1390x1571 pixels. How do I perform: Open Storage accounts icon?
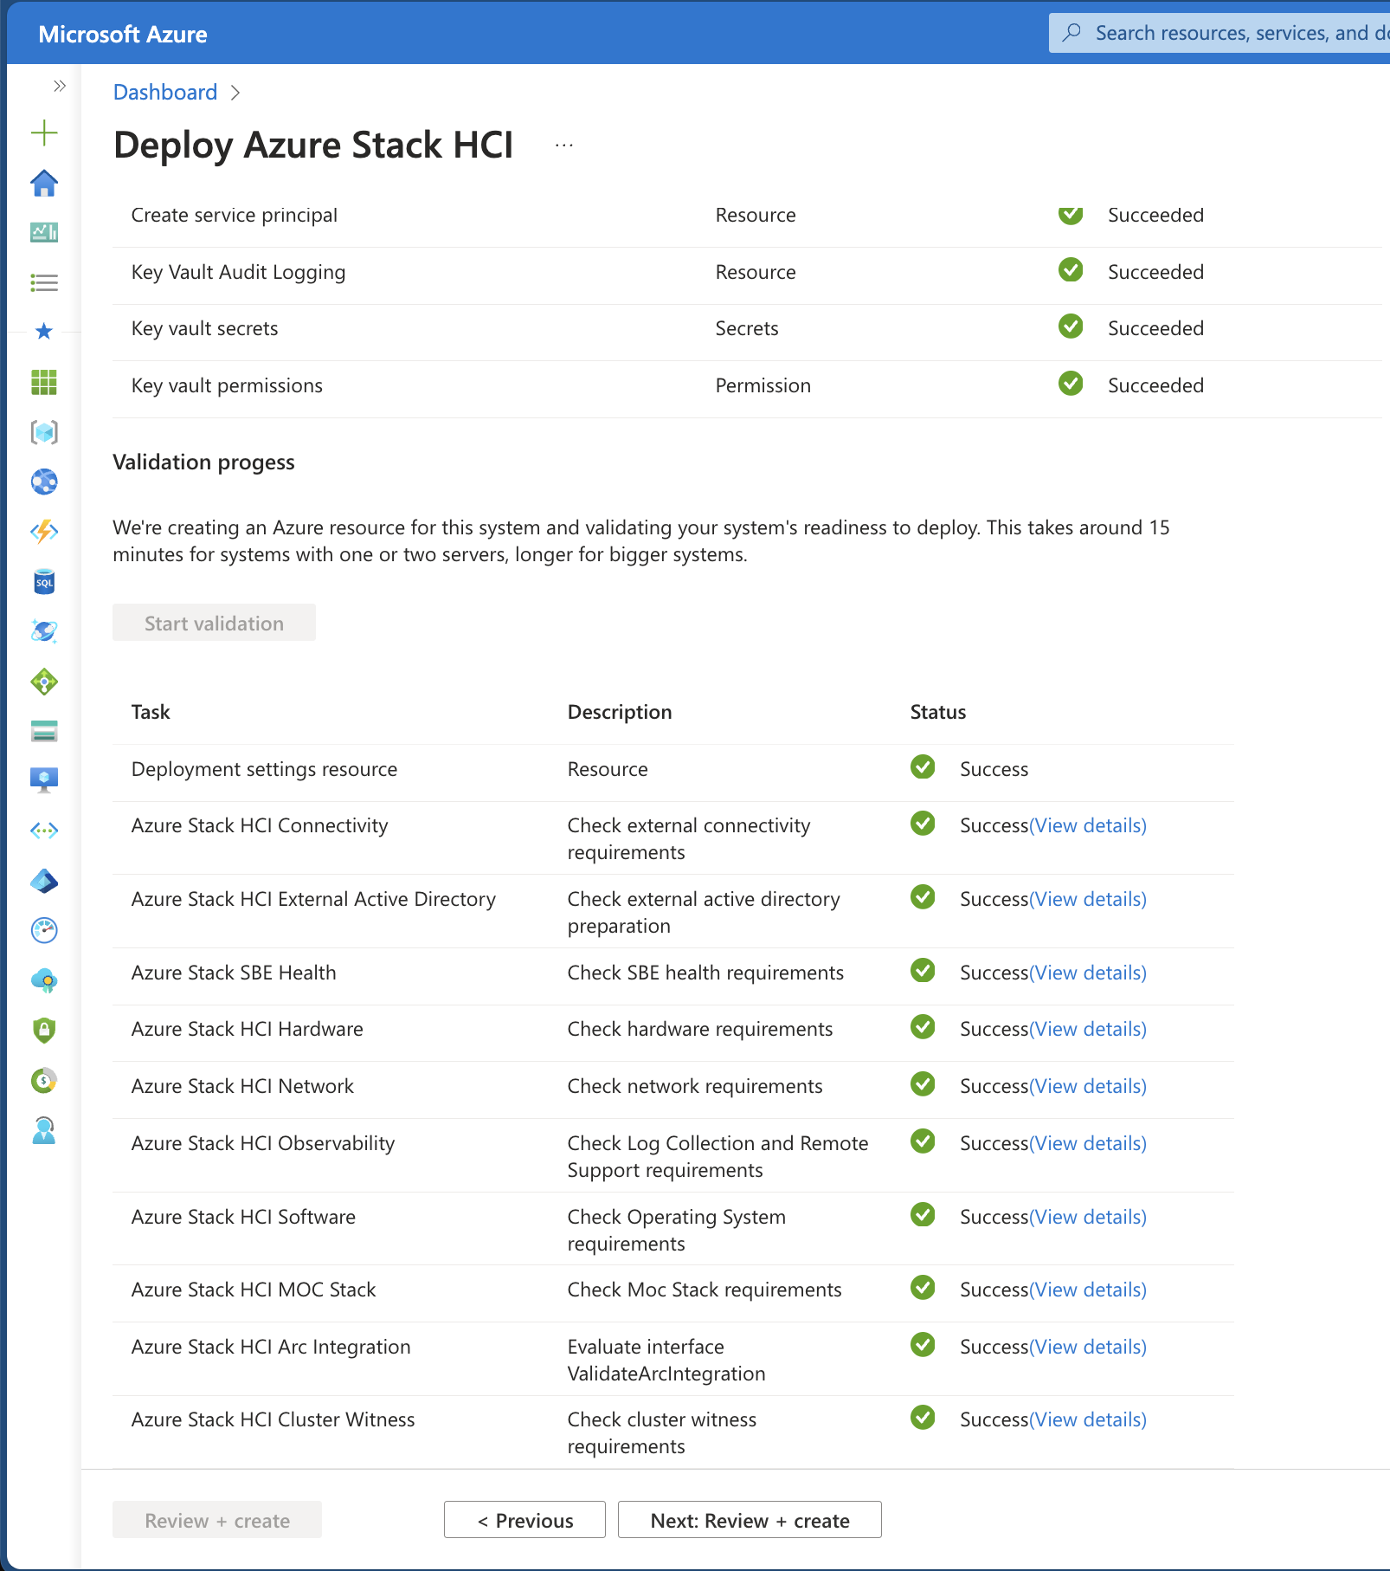pyautogui.click(x=44, y=732)
